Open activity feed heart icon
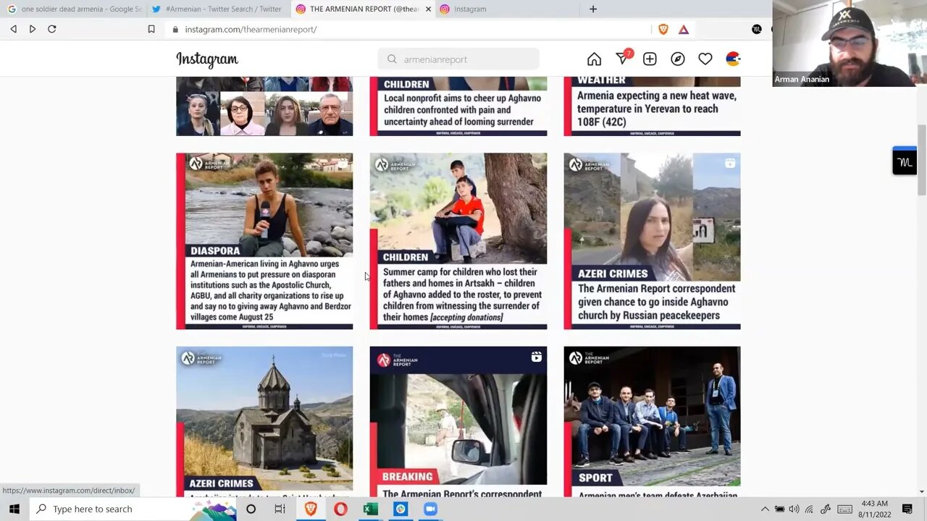This screenshot has width=927, height=521. [x=705, y=59]
